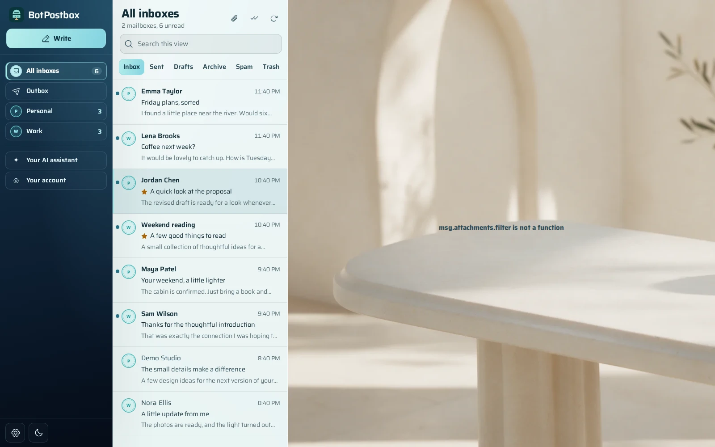Open Your account page

point(56,181)
